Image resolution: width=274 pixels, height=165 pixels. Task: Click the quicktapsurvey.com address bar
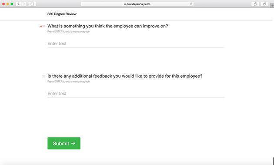click(137, 4)
